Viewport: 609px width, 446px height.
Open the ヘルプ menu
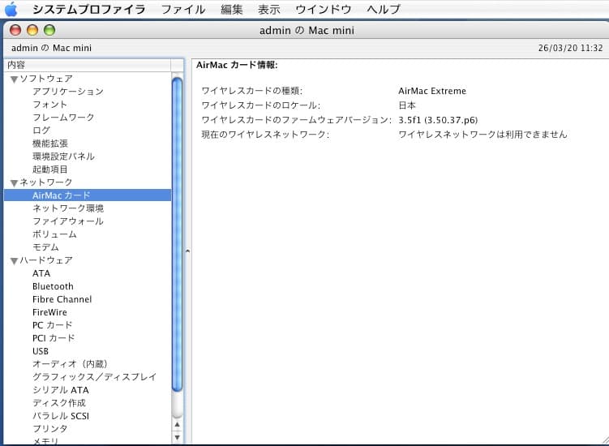click(x=384, y=9)
